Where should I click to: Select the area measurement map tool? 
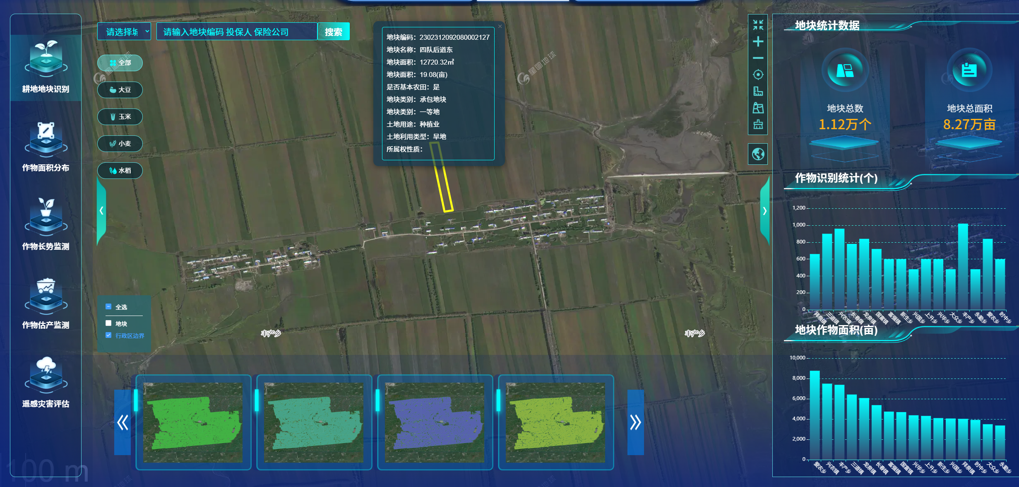pyautogui.click(x=758, y=108)
